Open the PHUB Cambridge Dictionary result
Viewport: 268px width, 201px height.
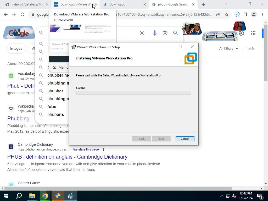click(67, 157)
